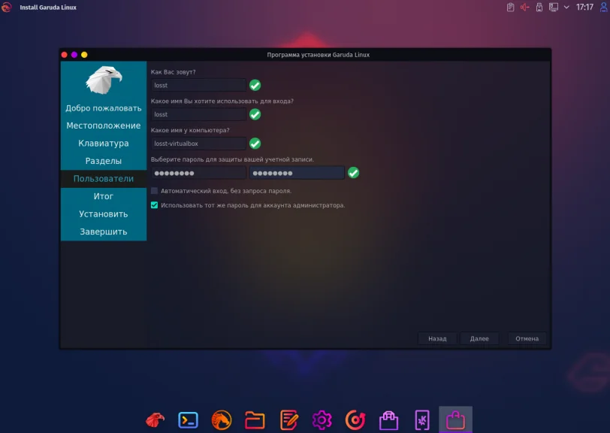Viewport: 610px width, 433px height.
Task: Click the Далее button
Action: pos(479,338)
